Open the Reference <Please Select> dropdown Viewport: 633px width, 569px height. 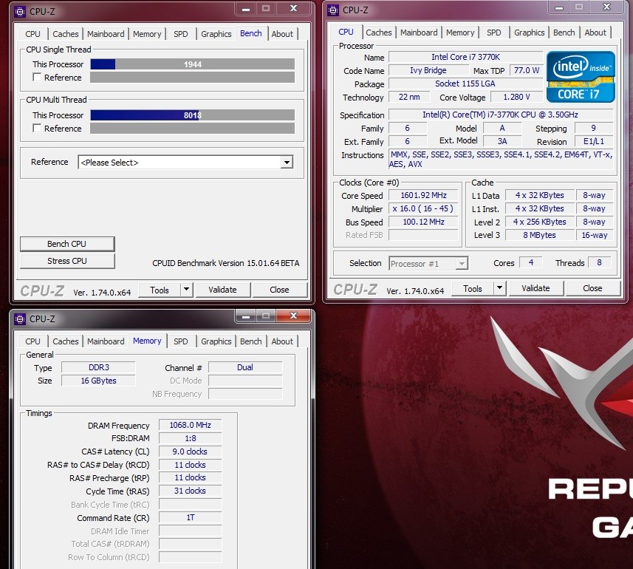point(185,163)
